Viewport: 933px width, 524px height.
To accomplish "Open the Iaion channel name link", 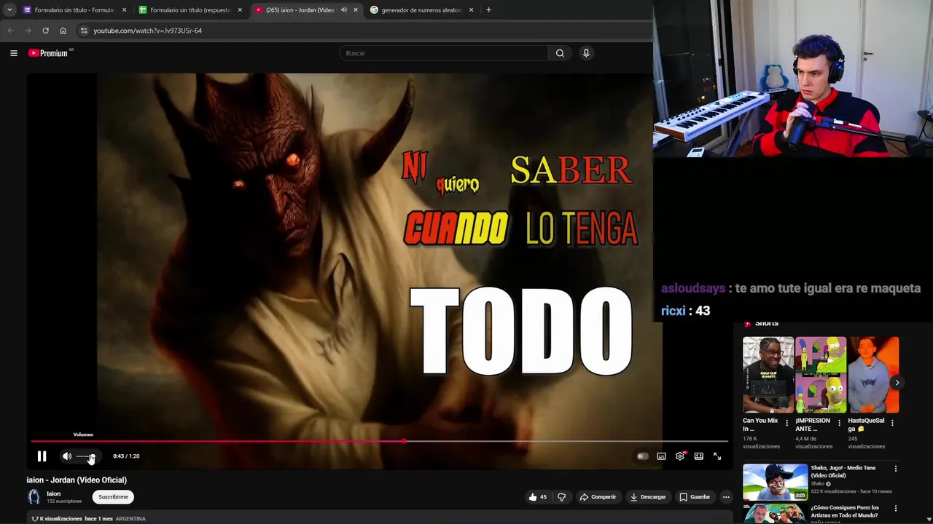I will coord(53,493).
